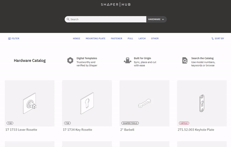Select the PULL category tab
Image resolution: width=231 pixels, height=147 pixels.
click(x=131, y=38)
